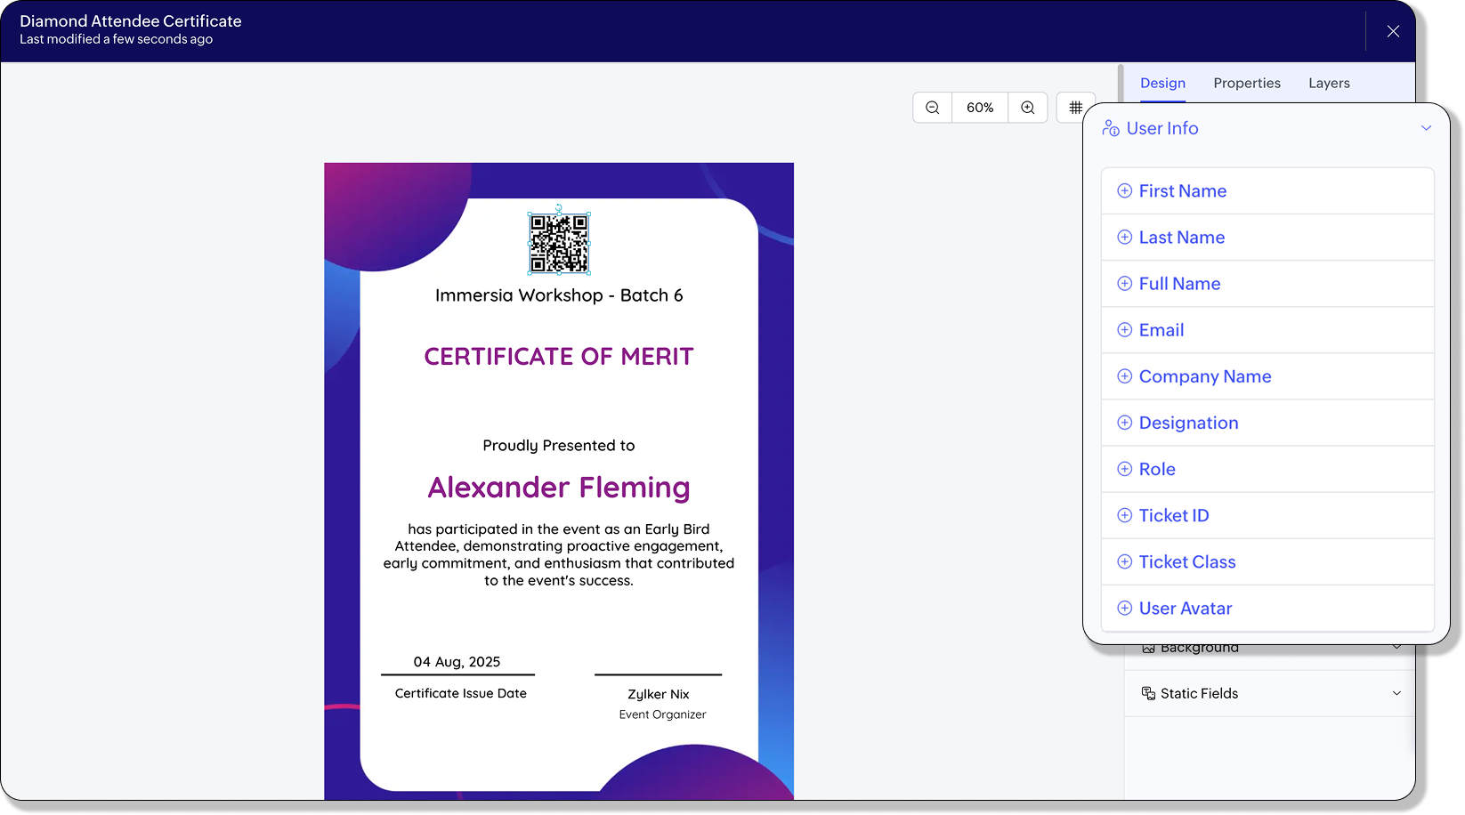Click the plus icon for Last Name
Image resolution: width=1465 pixels, height=815 pixels.
(x=1125, y=238)
